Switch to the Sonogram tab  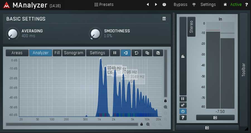[74, 53]
